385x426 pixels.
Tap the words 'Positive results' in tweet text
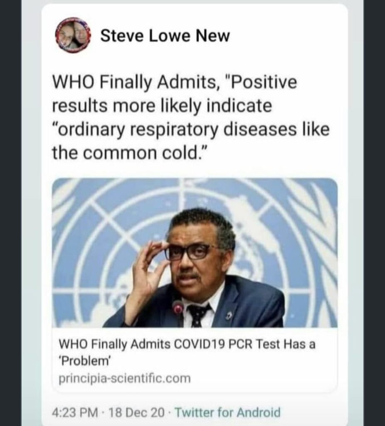[x=175, y=94]
